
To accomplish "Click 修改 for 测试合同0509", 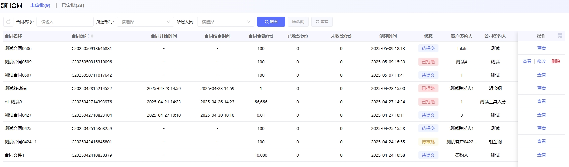I will point(541,62).
